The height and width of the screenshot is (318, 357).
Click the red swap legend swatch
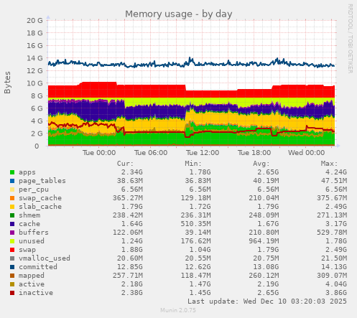pyautogui.click(x=12, y=250)
